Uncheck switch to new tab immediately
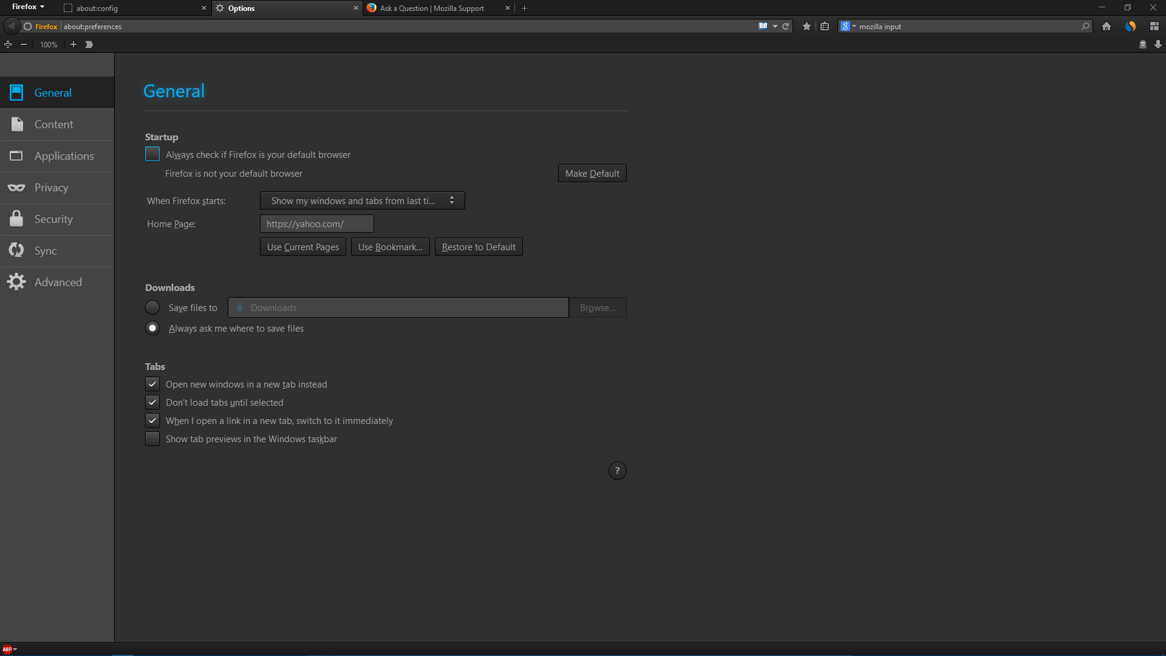The width and height of the screenshot is (1166, 656). [x=152, y=420]
